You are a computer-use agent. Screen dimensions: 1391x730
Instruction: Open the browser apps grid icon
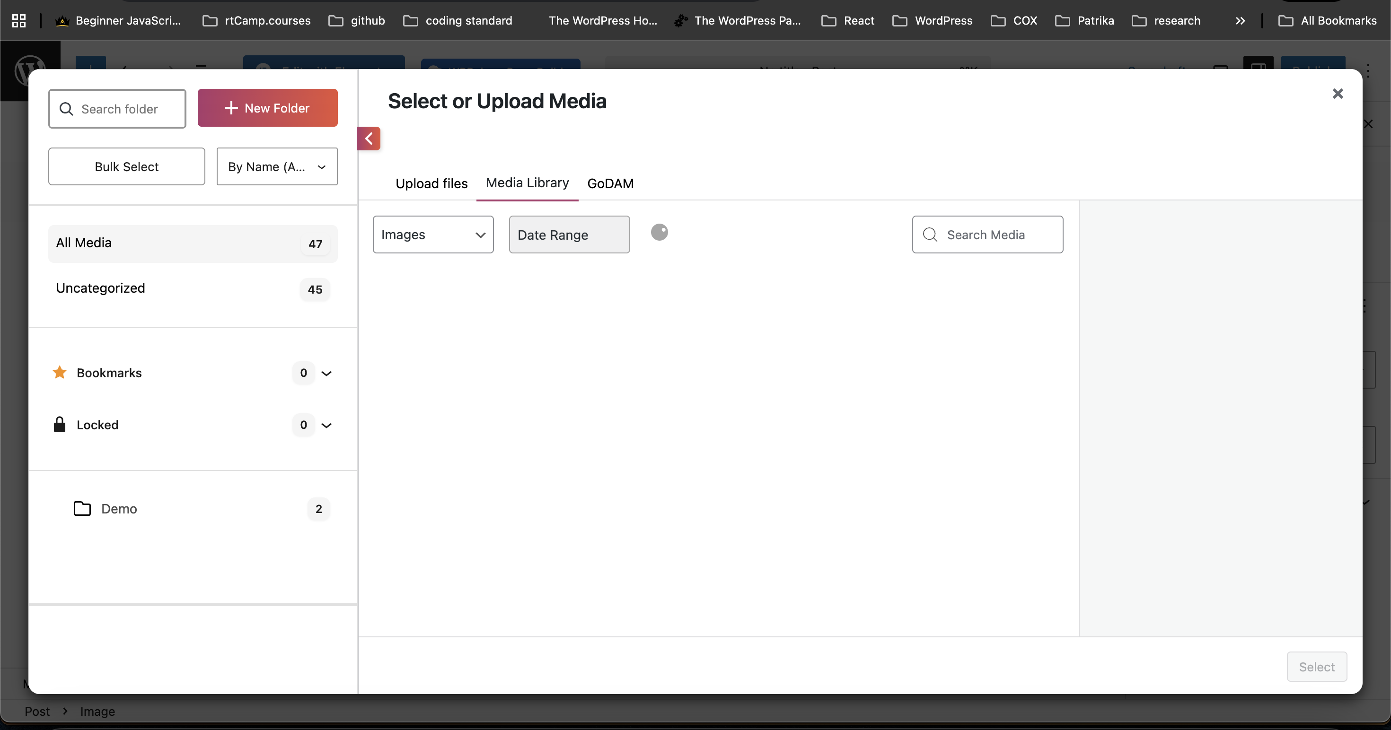19,20
